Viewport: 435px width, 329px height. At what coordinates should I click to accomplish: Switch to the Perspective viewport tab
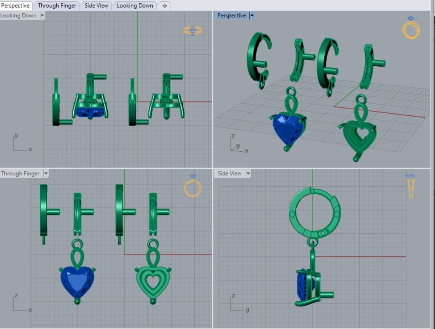15,6
